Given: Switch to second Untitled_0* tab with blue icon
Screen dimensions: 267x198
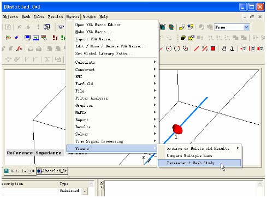Looking at the screenshot, I should [x=52, y=171].
